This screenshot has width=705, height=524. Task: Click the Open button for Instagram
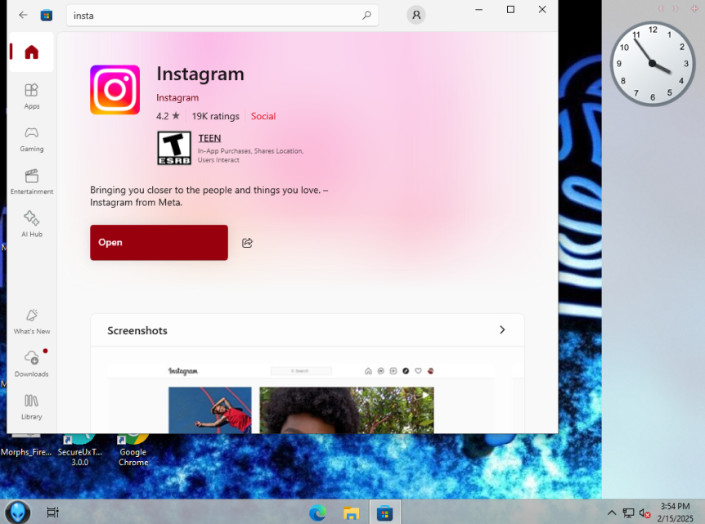(x=159, y=242)
